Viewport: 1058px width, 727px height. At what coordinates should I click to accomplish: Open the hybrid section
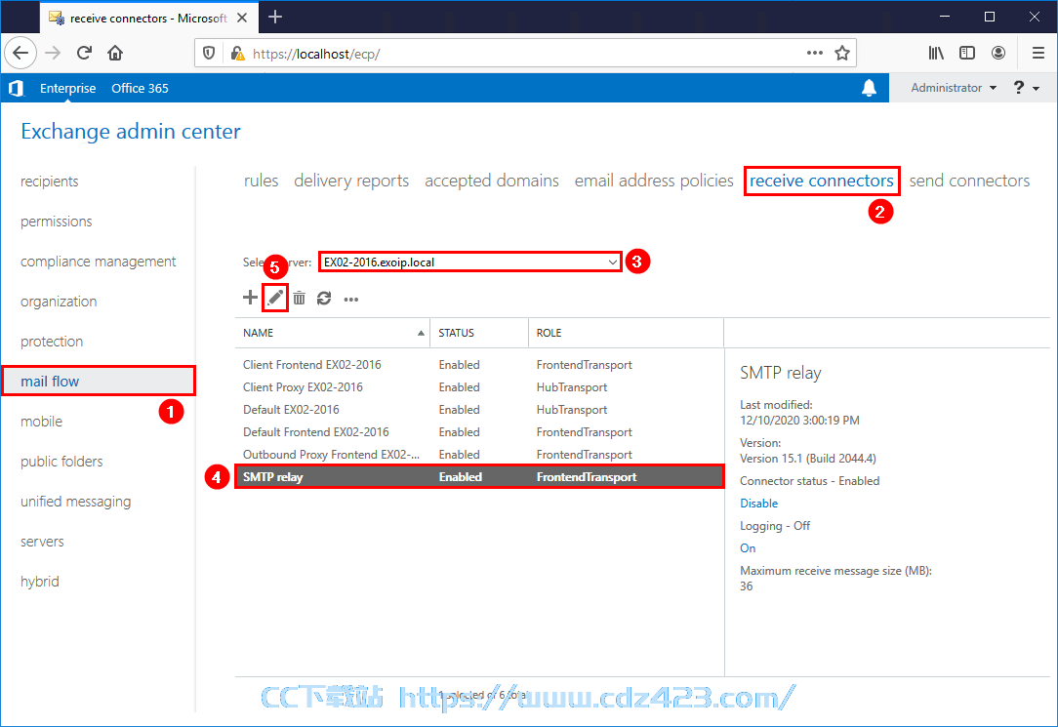pyautogui.click(x=40, y=582)
